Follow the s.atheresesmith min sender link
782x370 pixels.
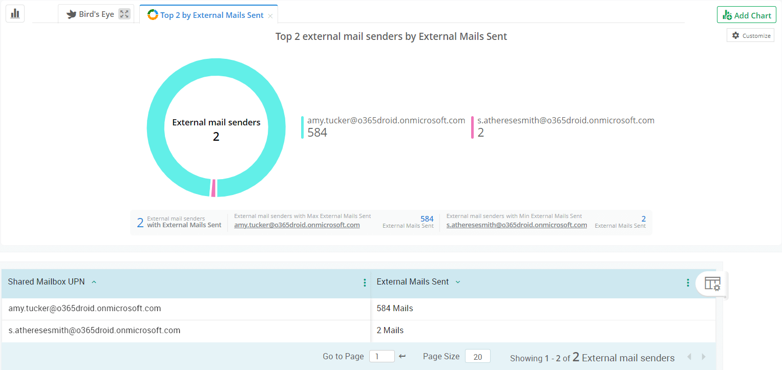[x=517, y=225]
